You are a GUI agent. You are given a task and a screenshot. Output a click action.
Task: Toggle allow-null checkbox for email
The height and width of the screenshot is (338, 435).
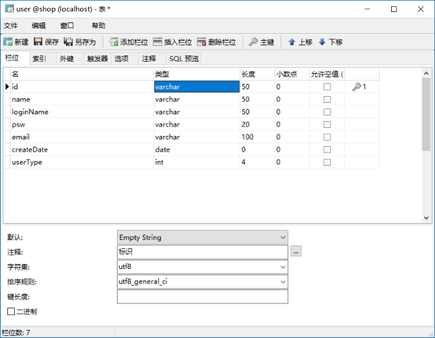tap(327, 138)
